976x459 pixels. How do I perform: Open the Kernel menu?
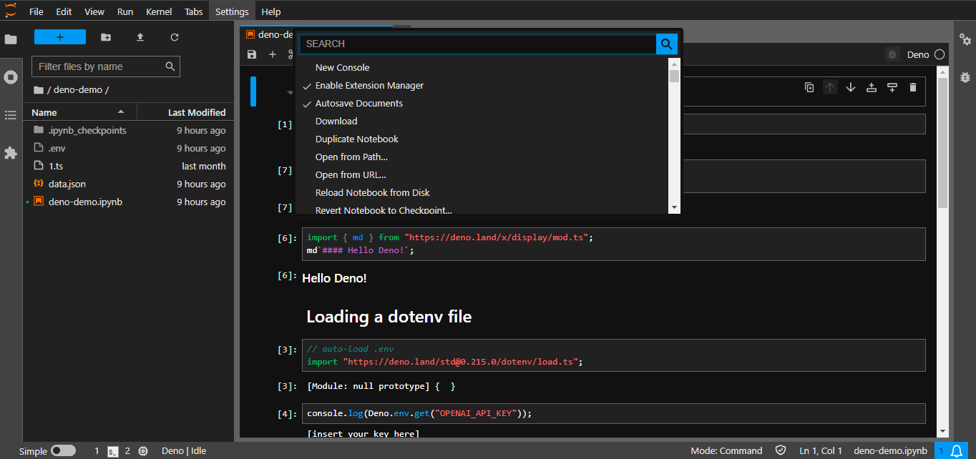click(159, 11)
